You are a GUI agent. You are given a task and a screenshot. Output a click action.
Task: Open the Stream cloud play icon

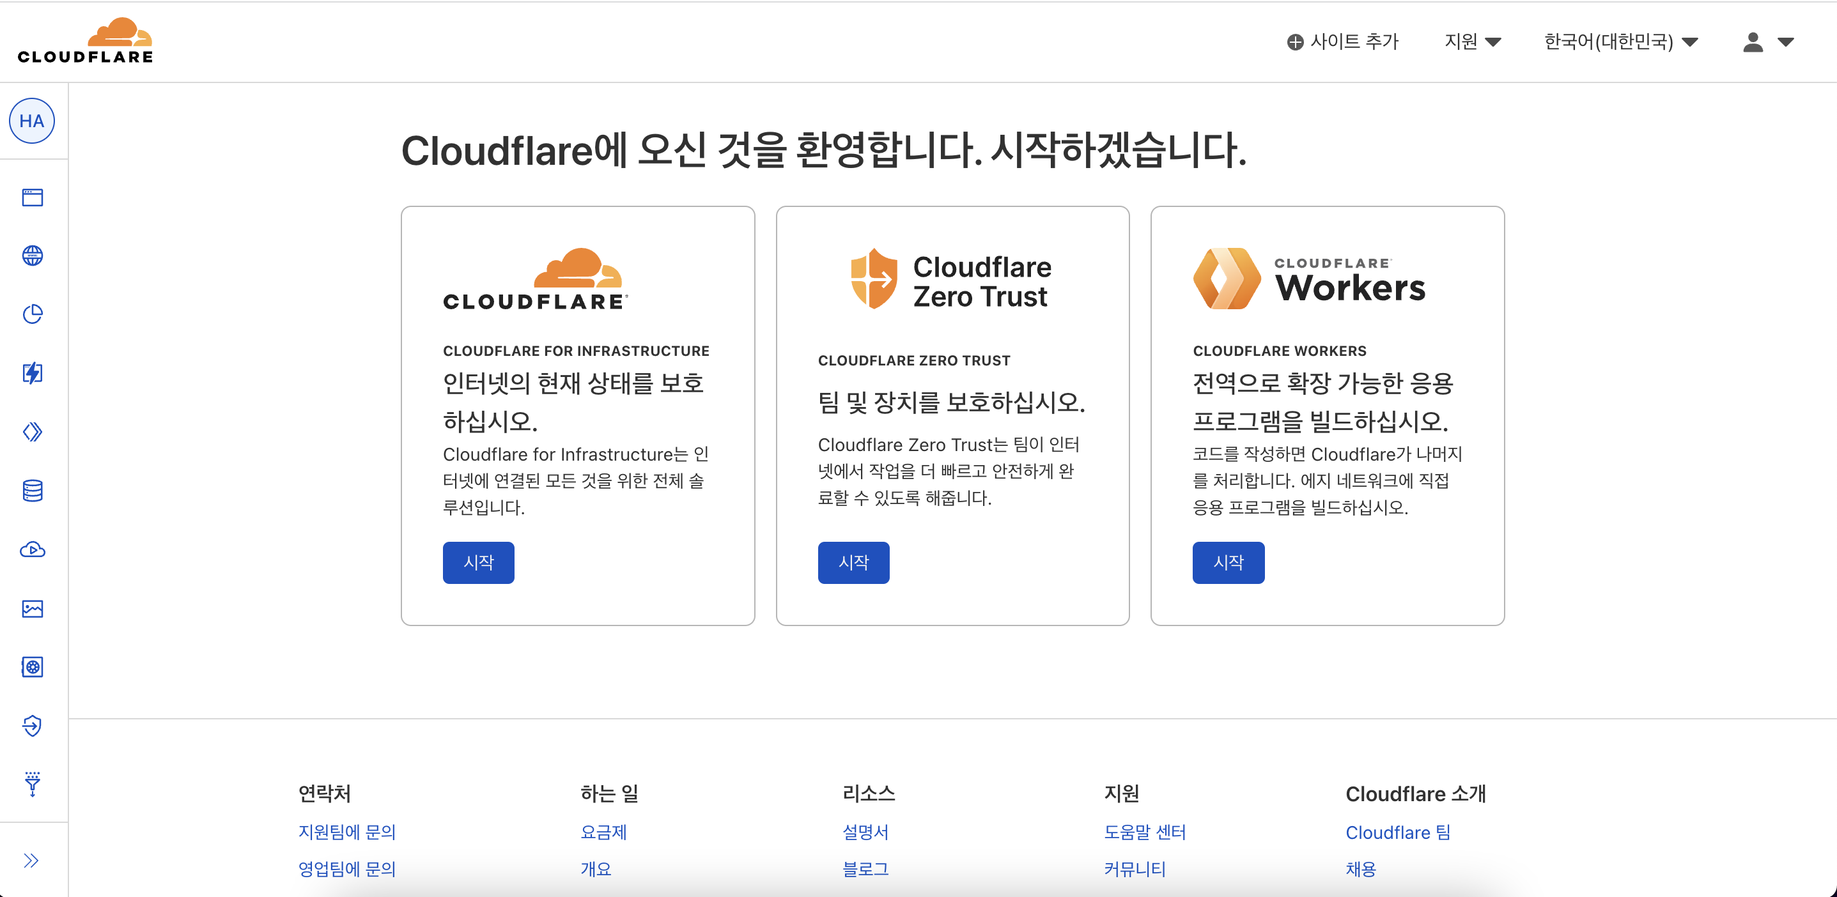(x=32, y=549)
